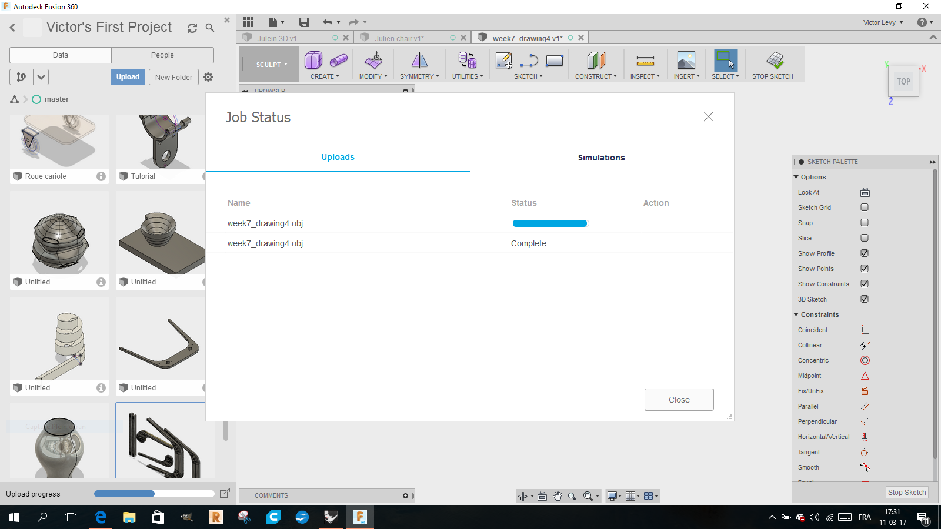Click the TOP view cube face
This screenshot has width=941, height=529.
[903, 82]
